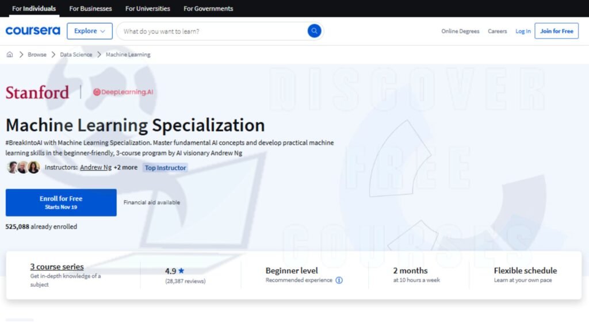Click the info icon beside Recommended experience
Screen dimensions: 589x331
tap(339, 280)
